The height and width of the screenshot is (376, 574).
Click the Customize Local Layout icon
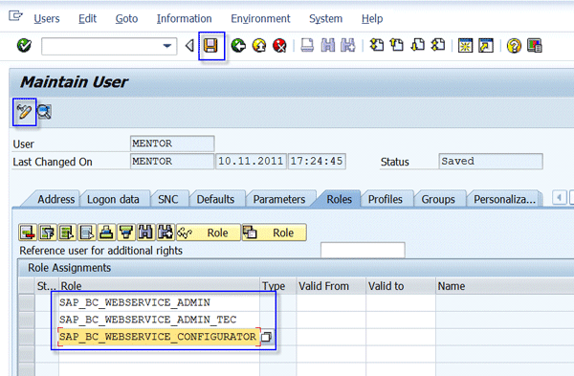[535, 46]
